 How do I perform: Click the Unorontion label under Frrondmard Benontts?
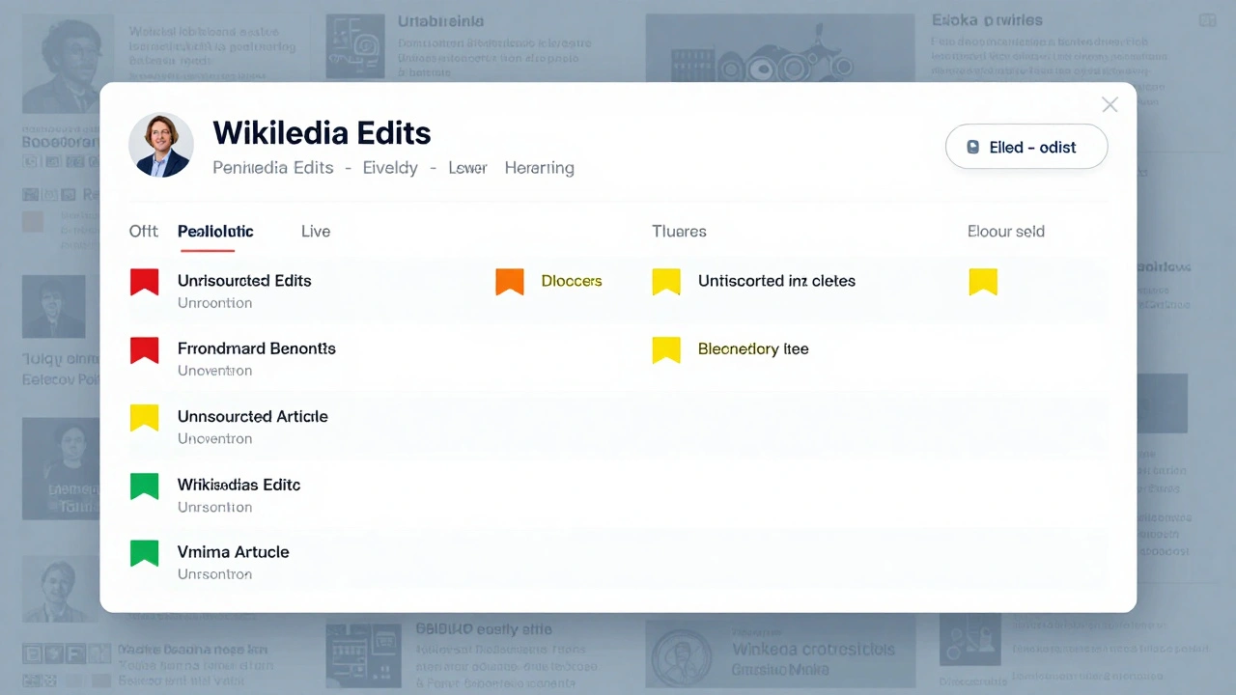coord(214,370)
